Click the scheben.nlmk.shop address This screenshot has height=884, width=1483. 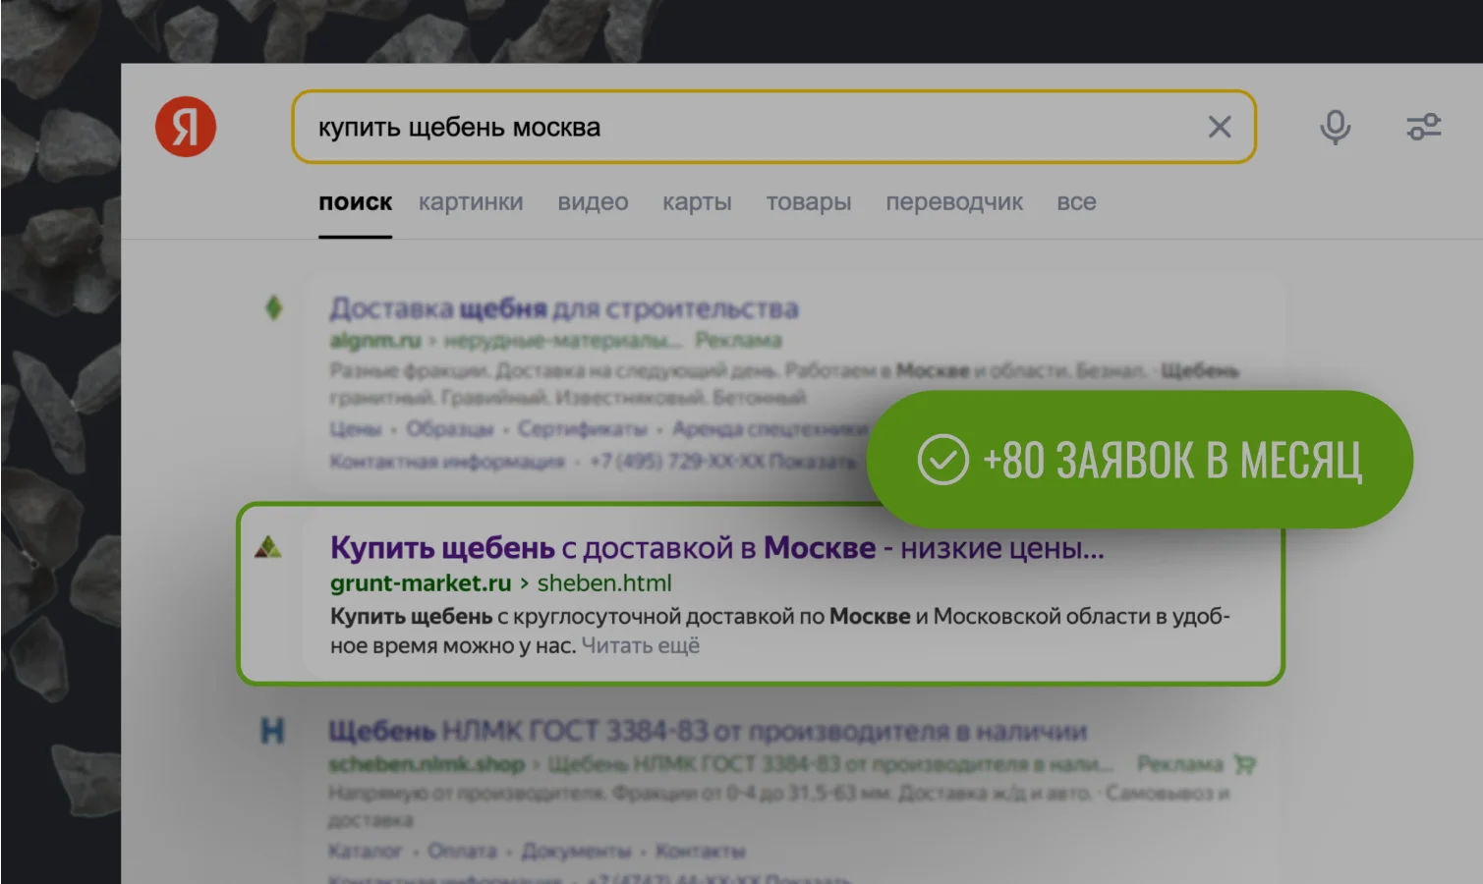(427, 764)
